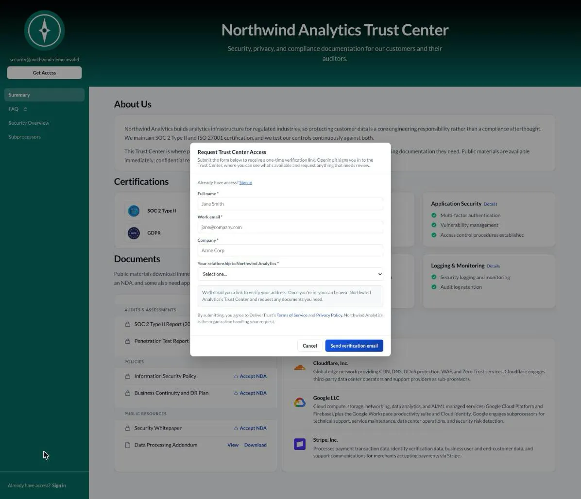Accept NDA for Business Continuity and DR Plan
This screenshot has height=499, width=581.
pyautogui.click(x=251, y=393)
